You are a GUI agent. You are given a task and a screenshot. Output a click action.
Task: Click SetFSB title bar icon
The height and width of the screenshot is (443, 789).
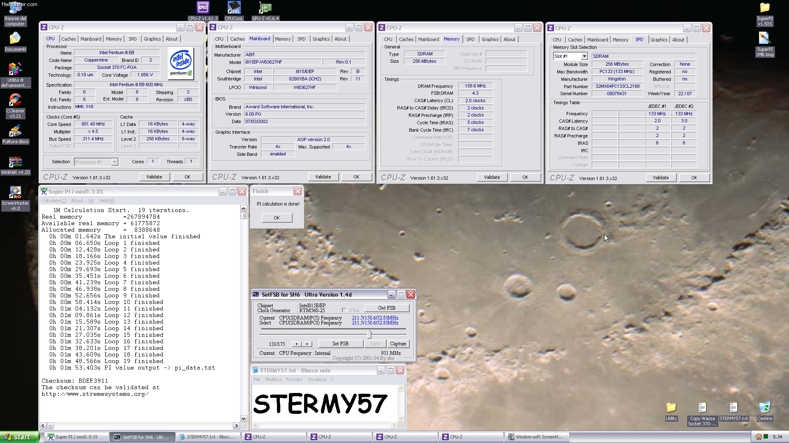[256, 295]
